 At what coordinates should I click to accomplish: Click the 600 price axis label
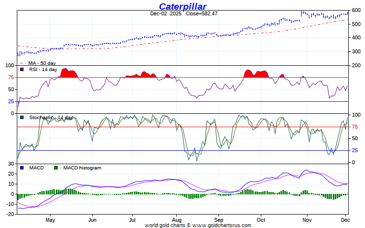(356, 10)
